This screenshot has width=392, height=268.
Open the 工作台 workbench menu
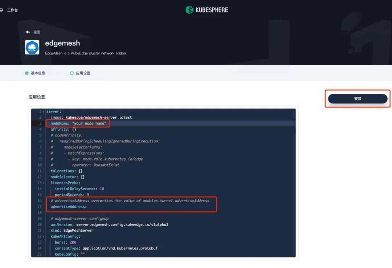pos(12,10)
